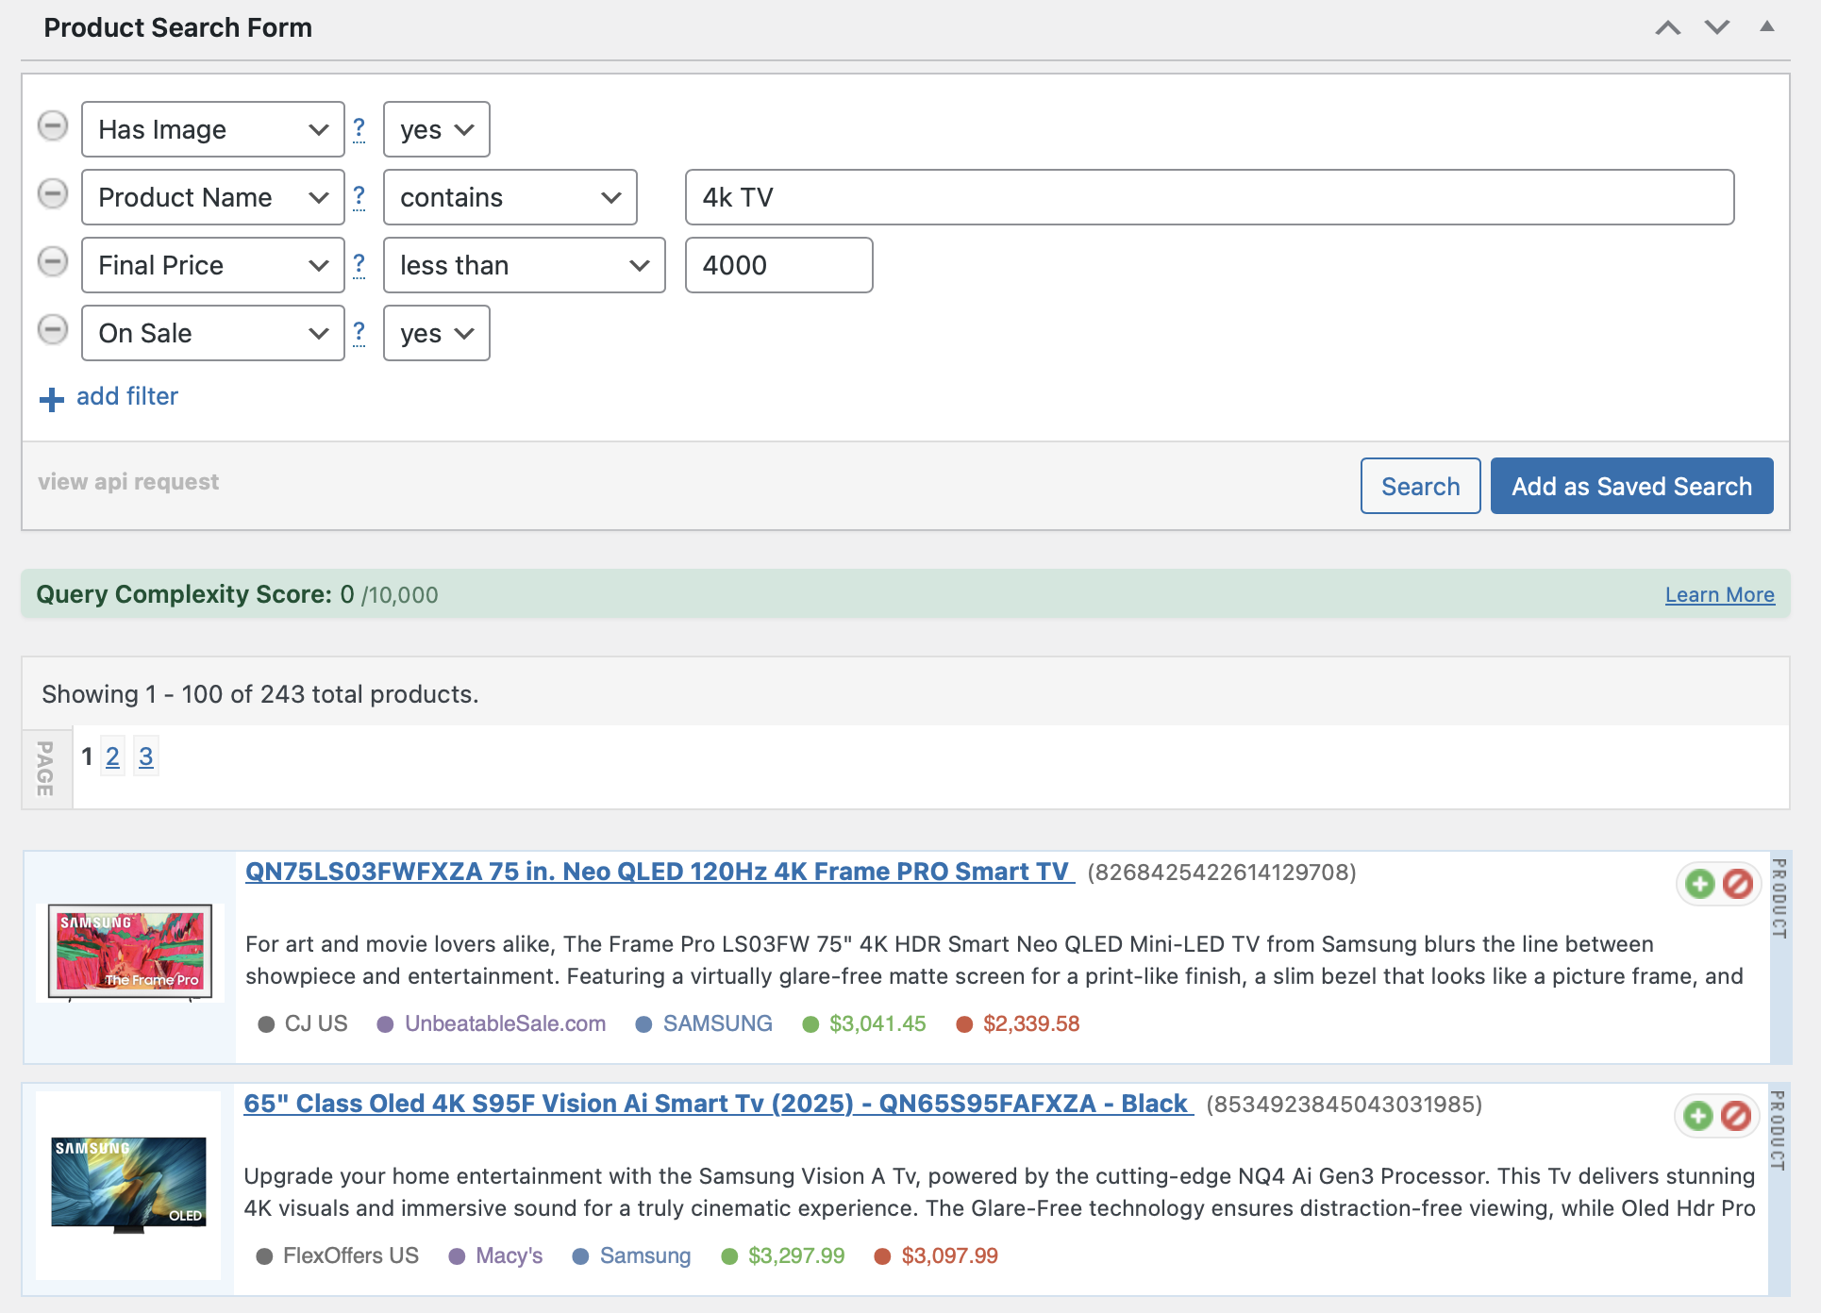
Task: Add the QN75LS03FWFXZA Frame PRO product
Action: coord(1699,884)
